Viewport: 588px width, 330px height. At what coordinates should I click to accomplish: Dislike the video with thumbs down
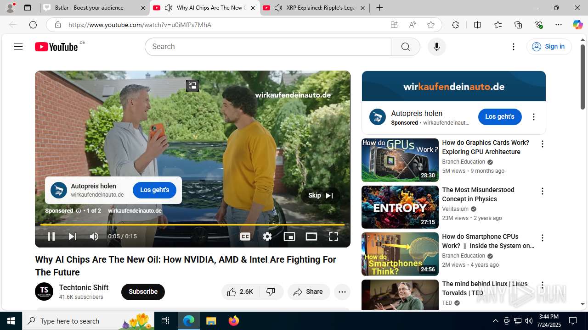(x=271, y=292)
